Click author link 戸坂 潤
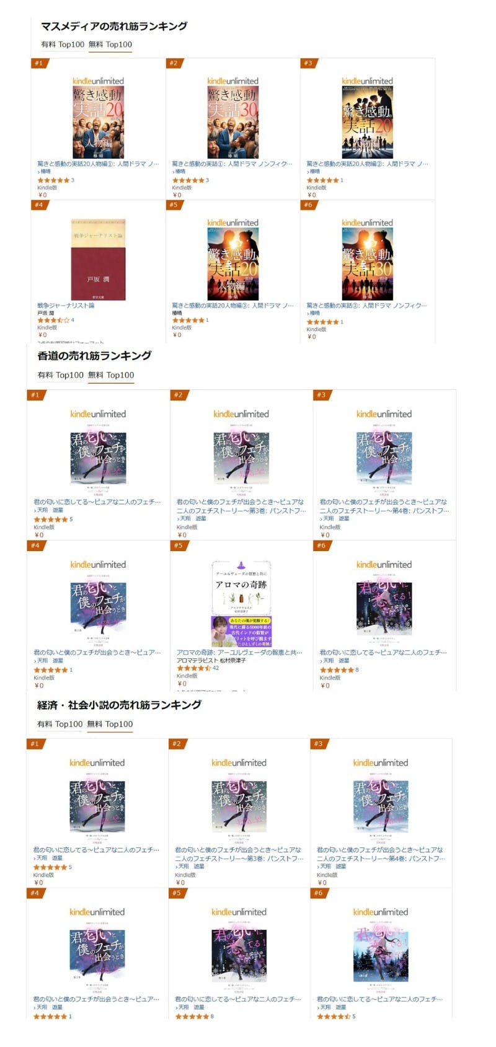Viewport: 496px width, 1047px height. click(x=46, y=313)
